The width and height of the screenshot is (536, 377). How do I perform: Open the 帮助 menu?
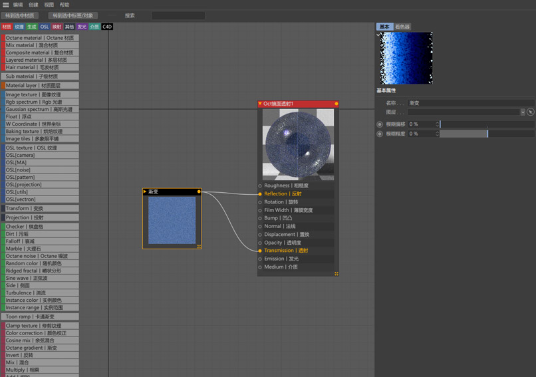coord(65,5)
